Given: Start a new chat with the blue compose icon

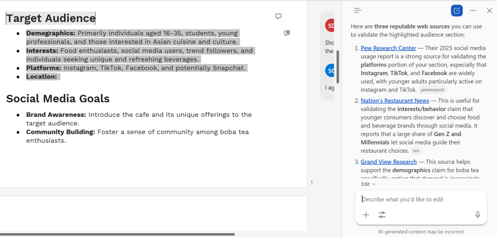Looking at the screenshot, I should coord(457,11).
